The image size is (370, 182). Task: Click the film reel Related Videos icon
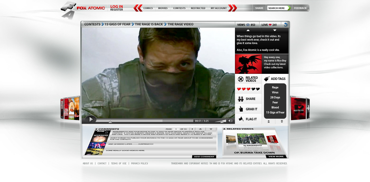coord(240,79)
